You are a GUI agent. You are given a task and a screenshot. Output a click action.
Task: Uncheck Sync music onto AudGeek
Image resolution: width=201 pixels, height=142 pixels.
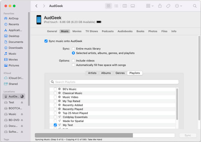click(x=46, y=41)
